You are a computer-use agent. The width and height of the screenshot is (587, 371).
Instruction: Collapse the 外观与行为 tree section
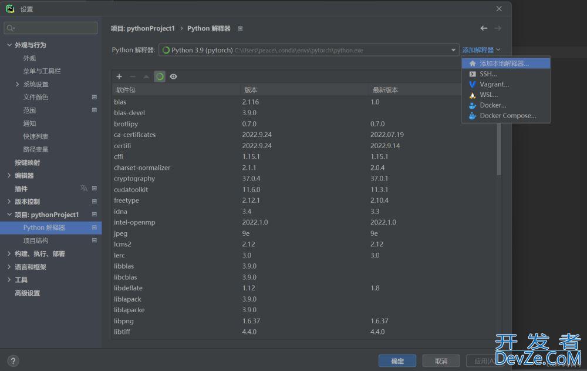tap(9, 45)
